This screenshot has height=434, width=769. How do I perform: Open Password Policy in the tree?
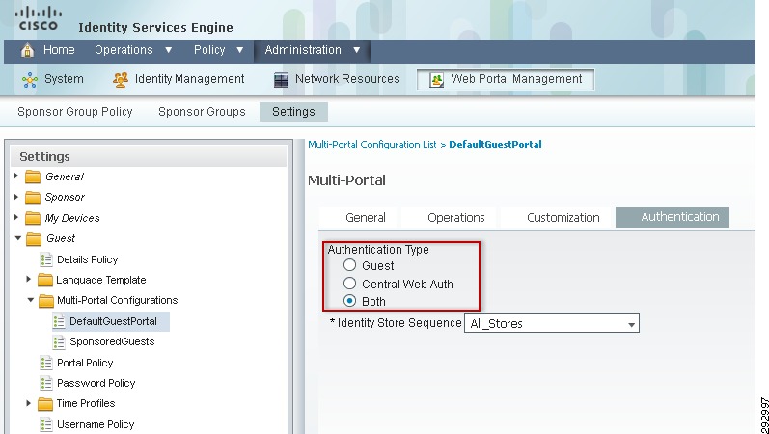pyautogui.click(x=96, y=383)
